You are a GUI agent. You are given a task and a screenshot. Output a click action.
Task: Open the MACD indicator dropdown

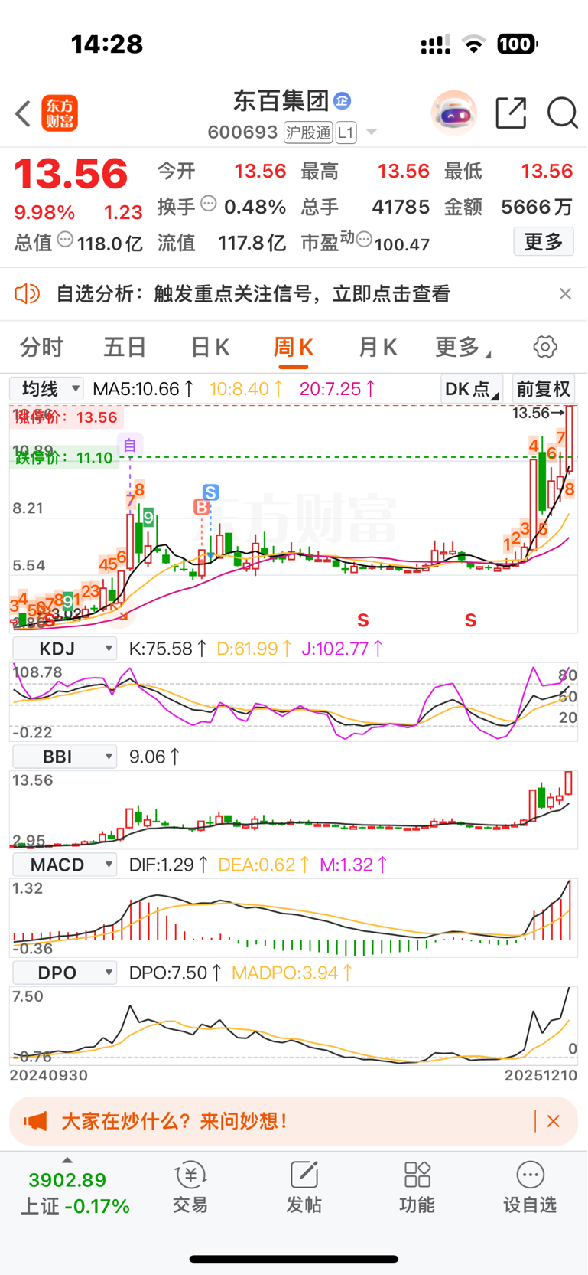tap(65, 865)
